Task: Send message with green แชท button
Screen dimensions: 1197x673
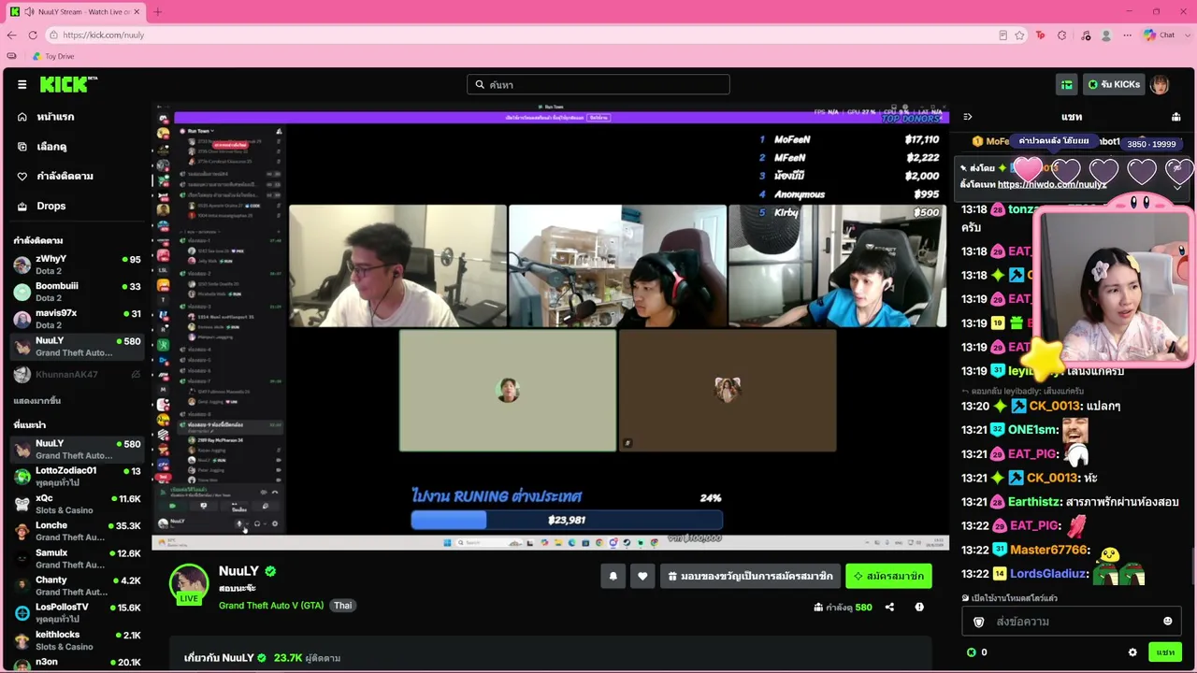Action: (1165, 652)
